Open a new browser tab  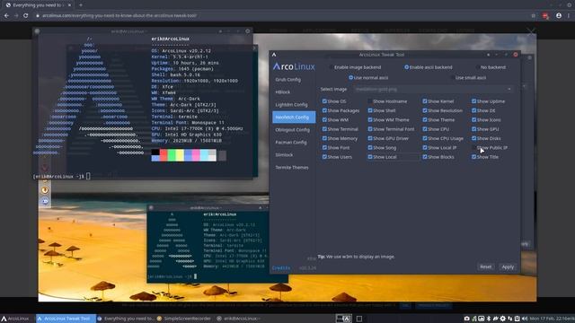[x=81, y=5]
